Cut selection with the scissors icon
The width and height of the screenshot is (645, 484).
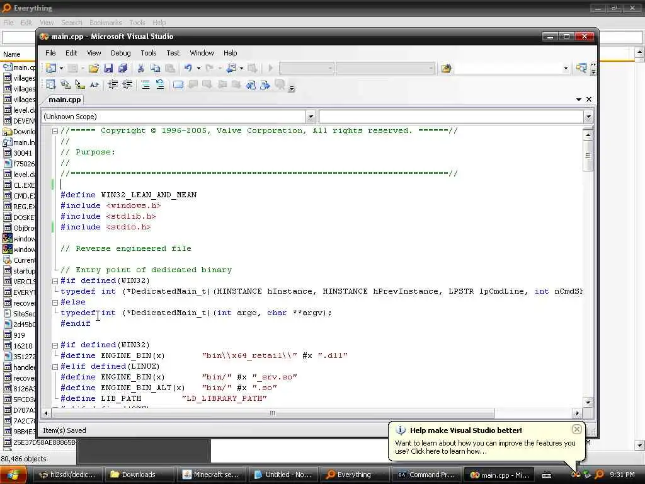pyautogui.click(x=140, y=68)
